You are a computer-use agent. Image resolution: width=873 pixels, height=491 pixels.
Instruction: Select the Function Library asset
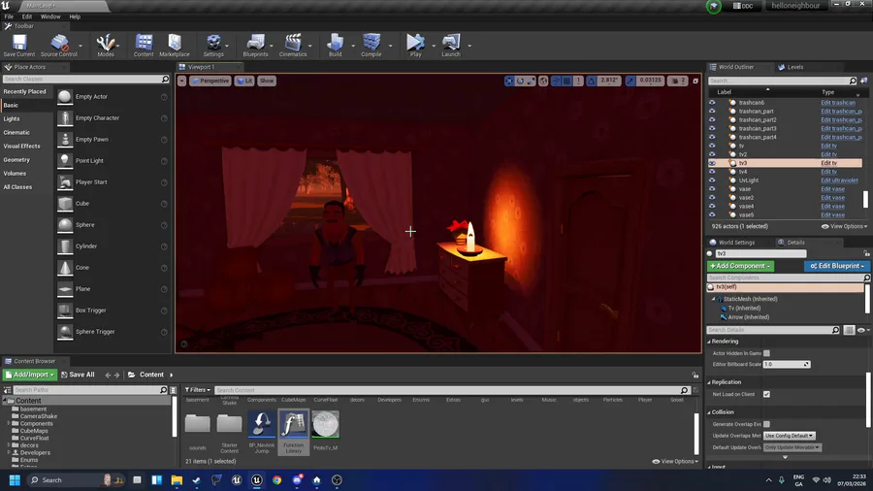click(293, 432)
